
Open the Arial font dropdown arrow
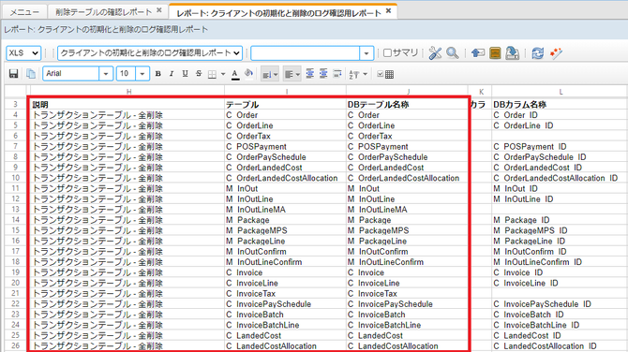click(106, 74)
